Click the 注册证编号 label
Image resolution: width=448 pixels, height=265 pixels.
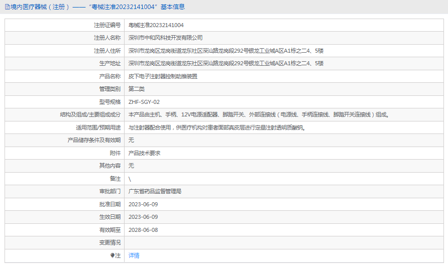[x=107, y=25]
